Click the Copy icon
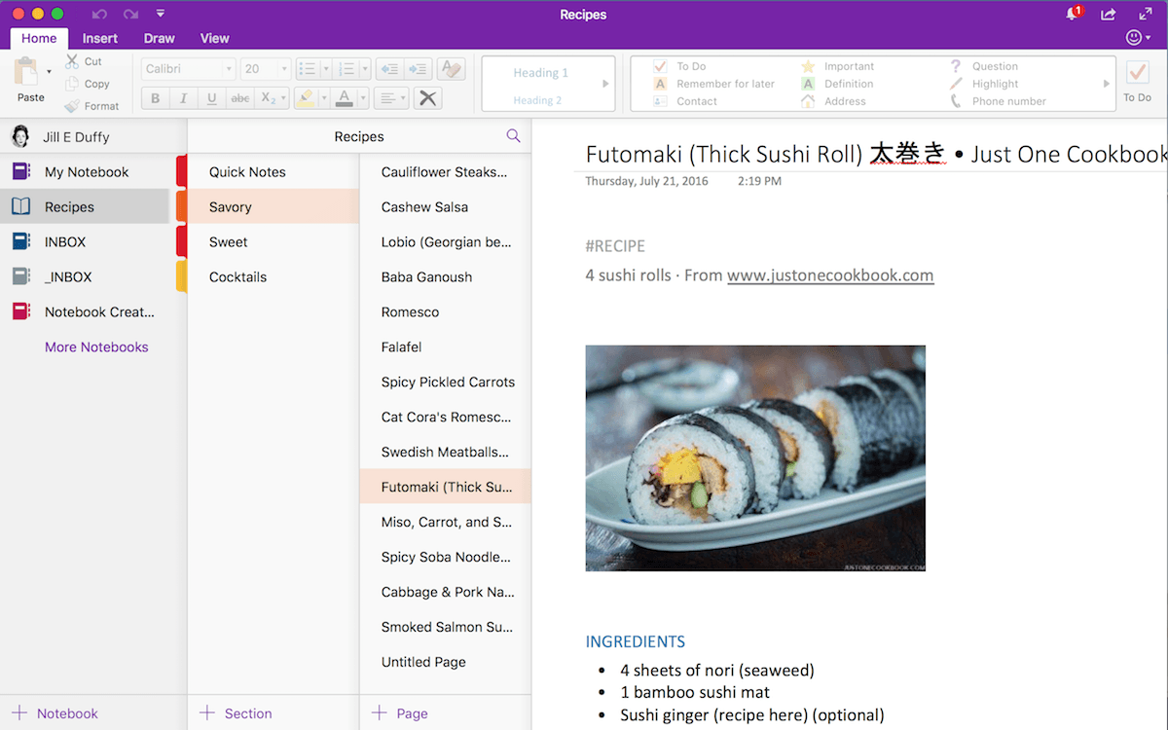1168x730 pixels. tap(72, 84)
